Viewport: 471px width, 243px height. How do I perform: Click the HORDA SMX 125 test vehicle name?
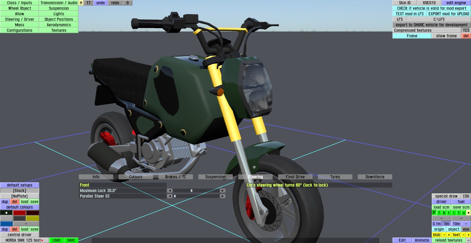[x=25, y=240]
